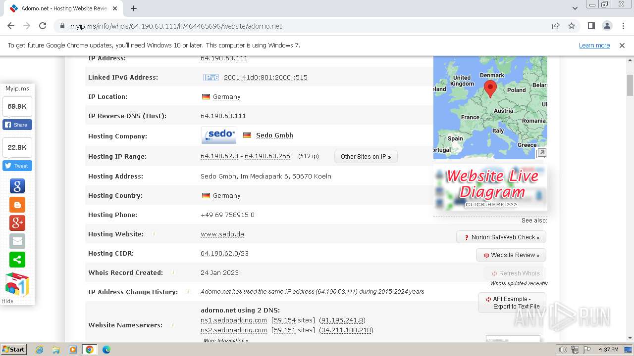Click the IP Address Change History info icon
The width and height of the screenshot is (634, 356).
(x=188, y=292)
